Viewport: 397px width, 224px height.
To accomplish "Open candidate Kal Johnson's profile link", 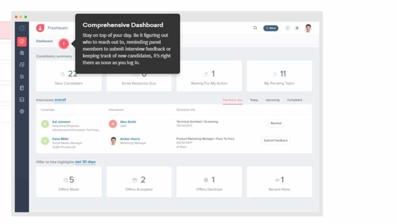I will coord(61,122).
